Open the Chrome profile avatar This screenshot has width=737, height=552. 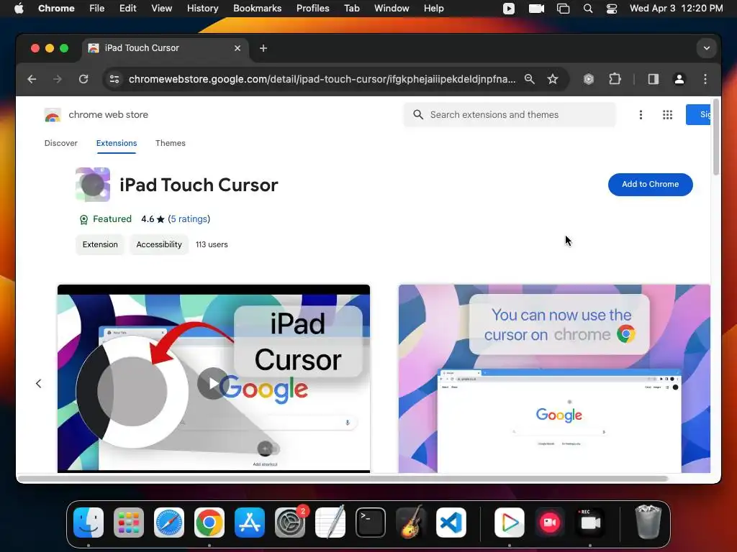(679, 79)
